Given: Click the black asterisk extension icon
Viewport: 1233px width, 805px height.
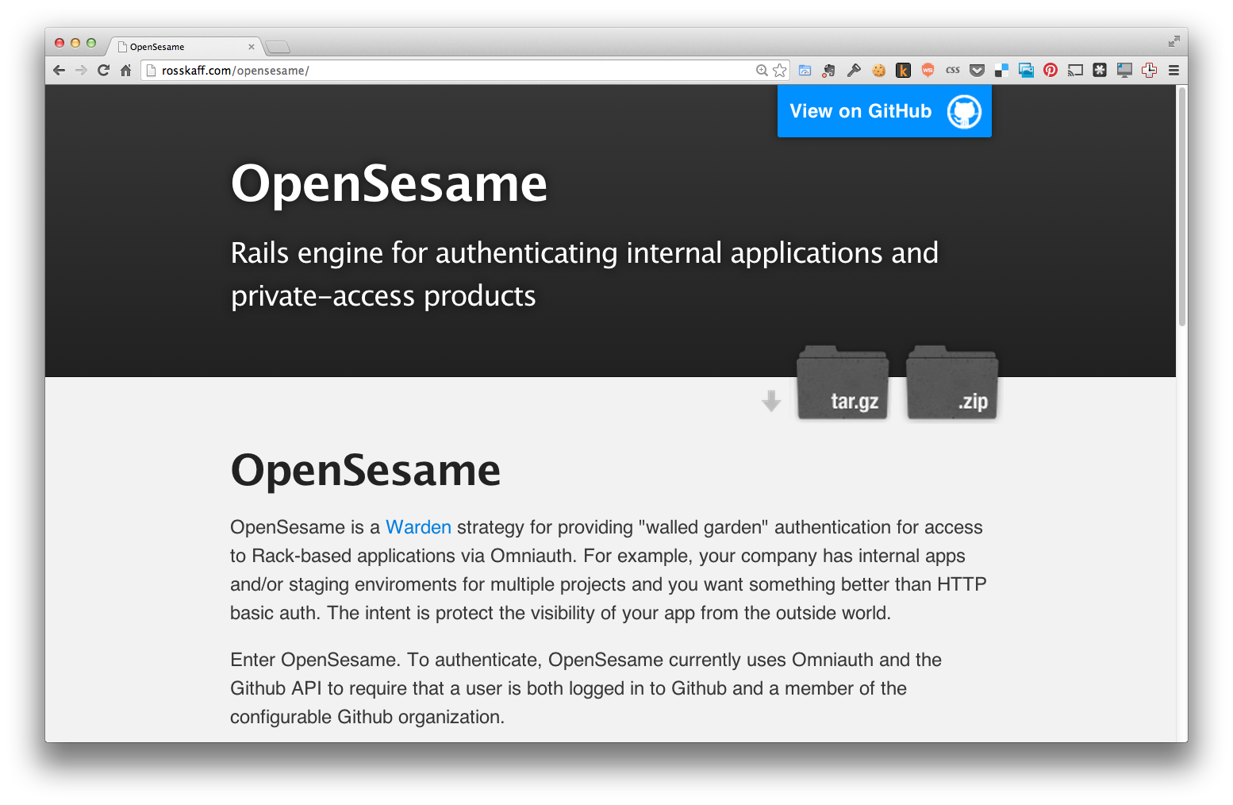Looking at the screenshot, I should coord(1100,71).
